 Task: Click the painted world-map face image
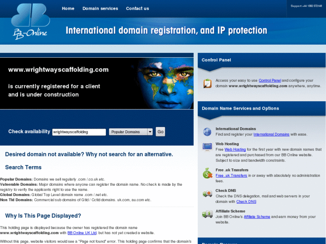tap(164, 83)
